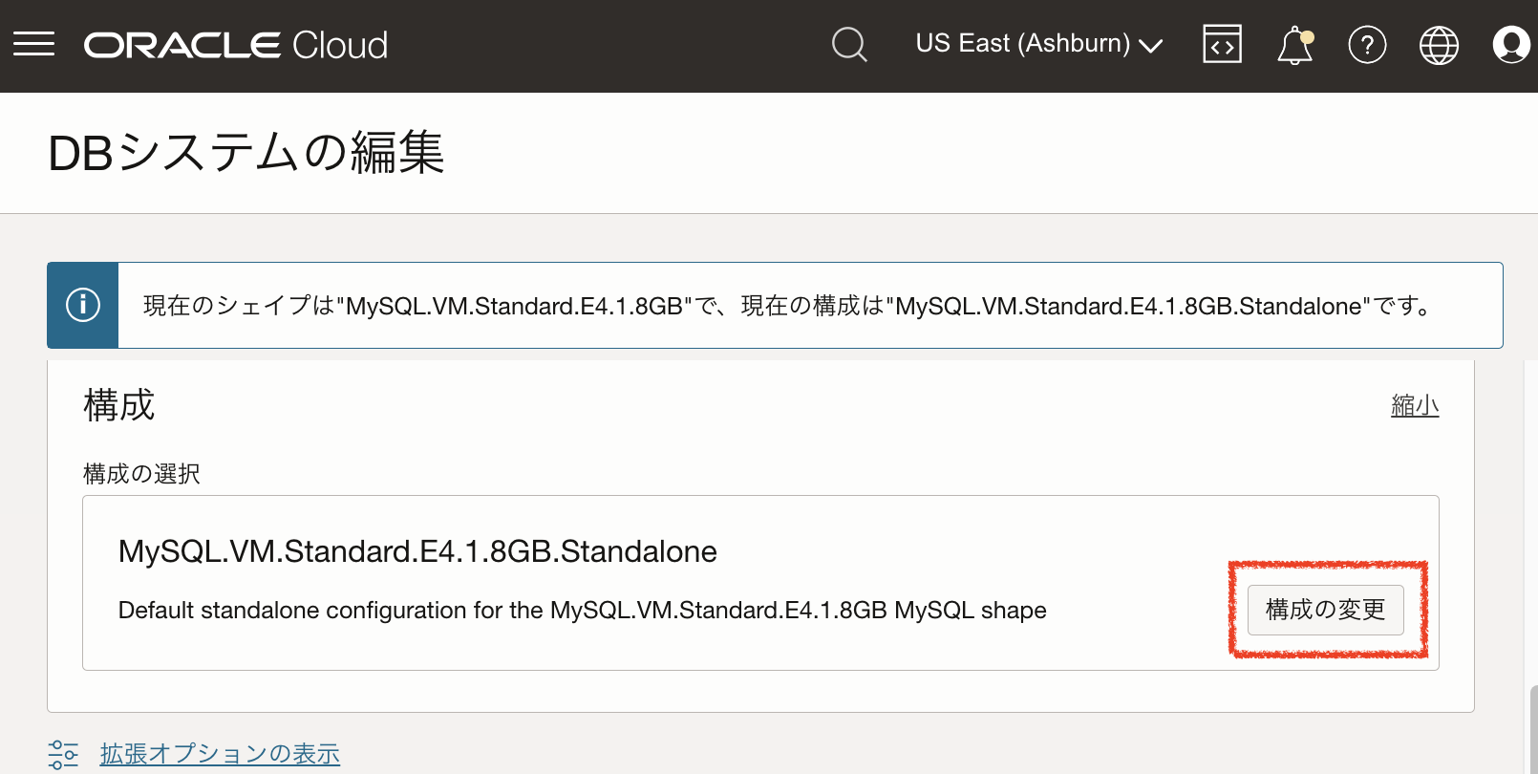Click the DBシステムの編集 page title
The width and height of the screenshot is (1538, 774).
(x=246, y=153)
